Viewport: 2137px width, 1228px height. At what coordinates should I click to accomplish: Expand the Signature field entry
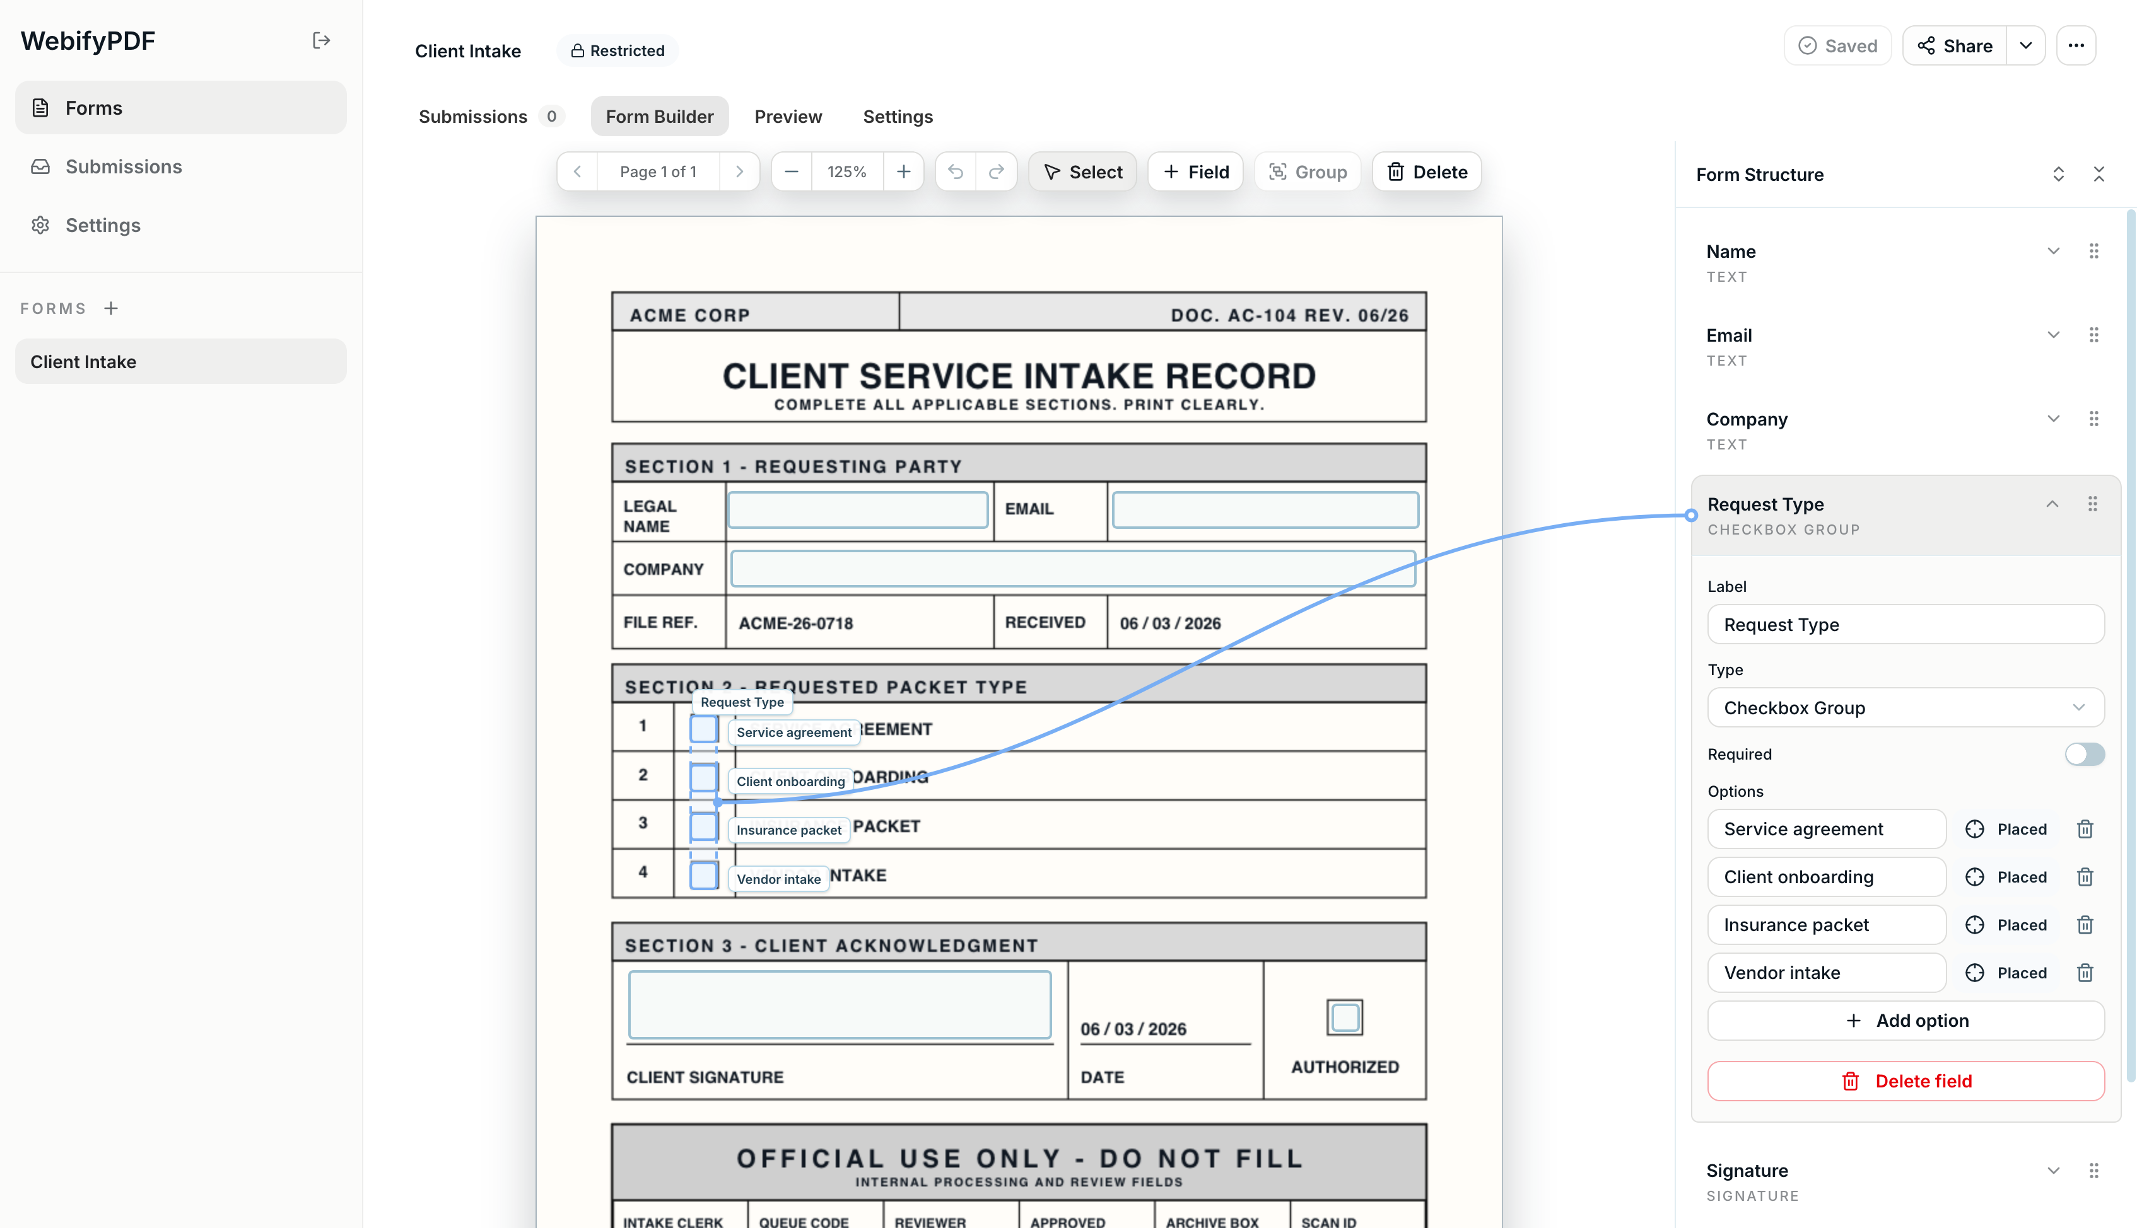point(2052,1171)
